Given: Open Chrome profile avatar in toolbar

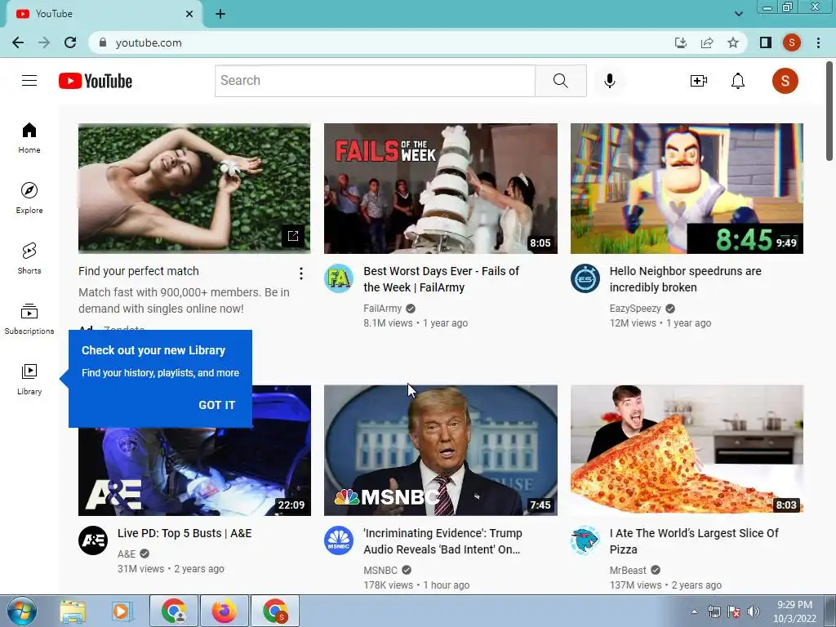Looking at the screenshot, I should coord(792,42).
